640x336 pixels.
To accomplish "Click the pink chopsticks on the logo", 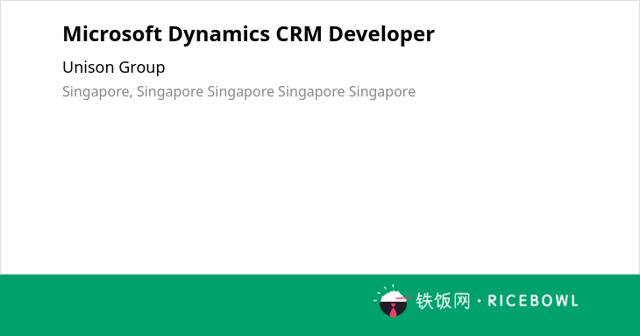I will click(x=403, y=297).
